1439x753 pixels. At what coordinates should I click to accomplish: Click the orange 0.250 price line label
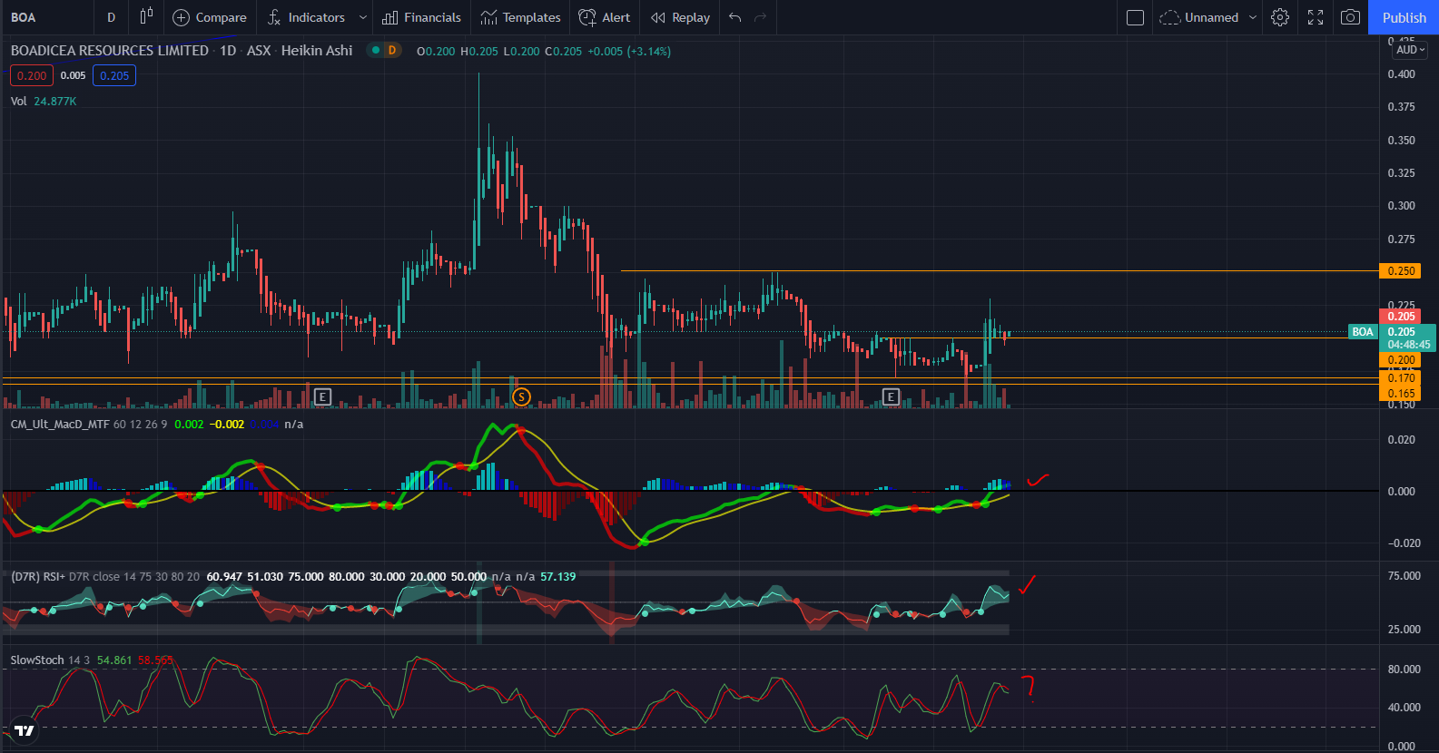coord(1400,270)
